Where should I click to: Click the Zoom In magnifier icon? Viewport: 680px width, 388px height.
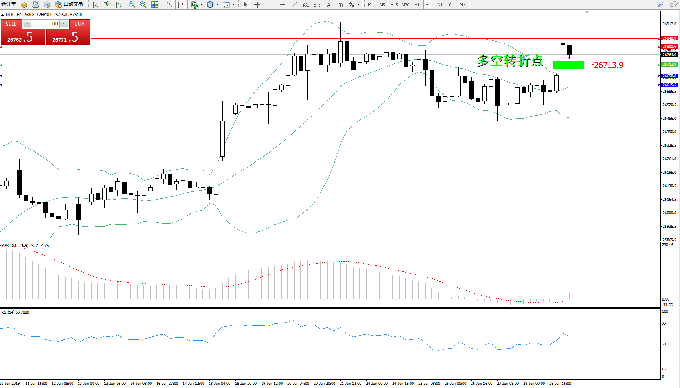[x=132, y=4]
